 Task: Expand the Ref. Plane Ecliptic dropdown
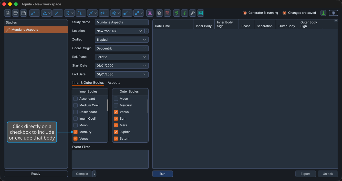[121, 57]
